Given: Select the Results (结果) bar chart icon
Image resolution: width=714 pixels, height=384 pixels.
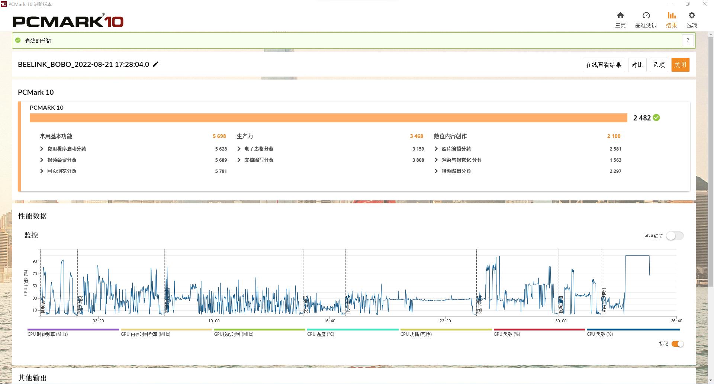Looking at the screenshot, I should pos(671,16).
